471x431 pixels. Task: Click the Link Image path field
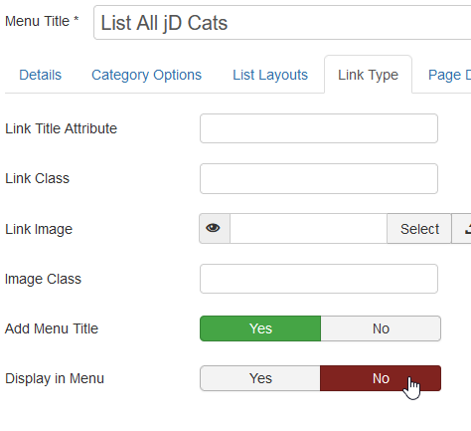click(x=308, y=229)
